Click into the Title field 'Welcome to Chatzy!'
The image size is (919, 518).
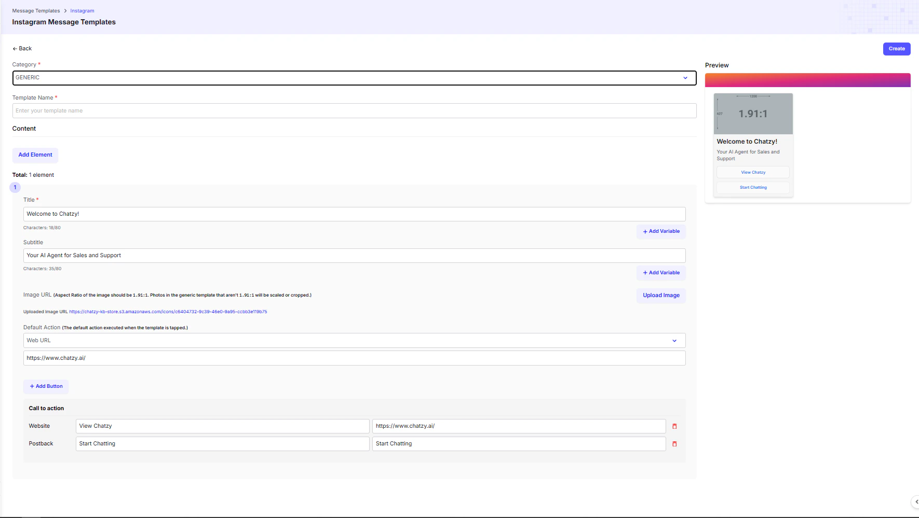coord(354,214)
